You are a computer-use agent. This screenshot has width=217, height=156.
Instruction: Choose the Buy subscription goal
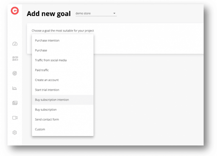(x=63, y=110)
